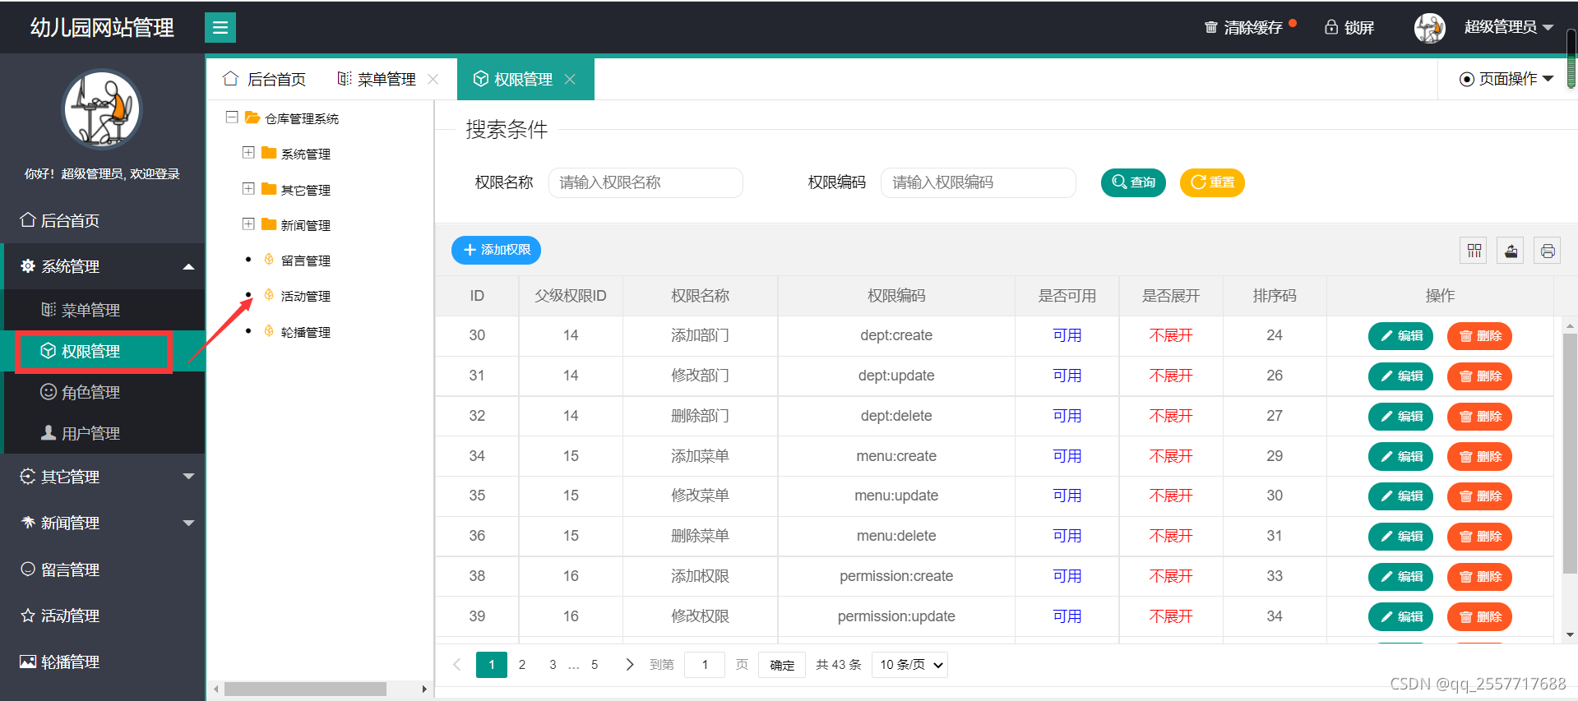Close the 权限管理 tab
The width and height of the screenshot is (1578, 701).
[570, 79]
